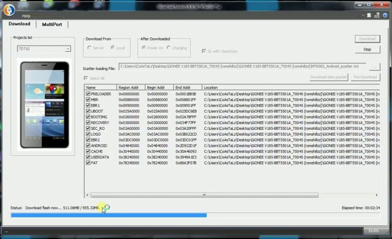
Task: Click the monitor icon on the top-right toolbar
Action: click(368, 15)
